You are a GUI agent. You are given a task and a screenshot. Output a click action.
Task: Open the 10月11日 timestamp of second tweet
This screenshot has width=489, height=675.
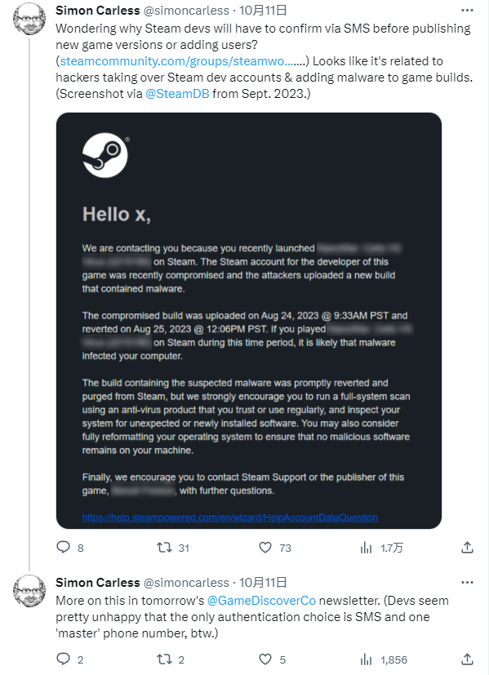click(263, 583)
